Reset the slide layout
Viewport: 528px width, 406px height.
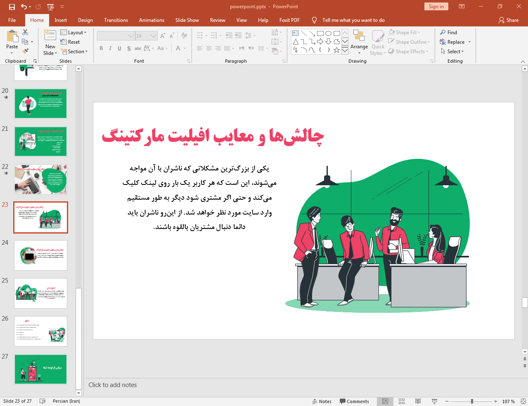pyautogui.click(x=70, y=42)
